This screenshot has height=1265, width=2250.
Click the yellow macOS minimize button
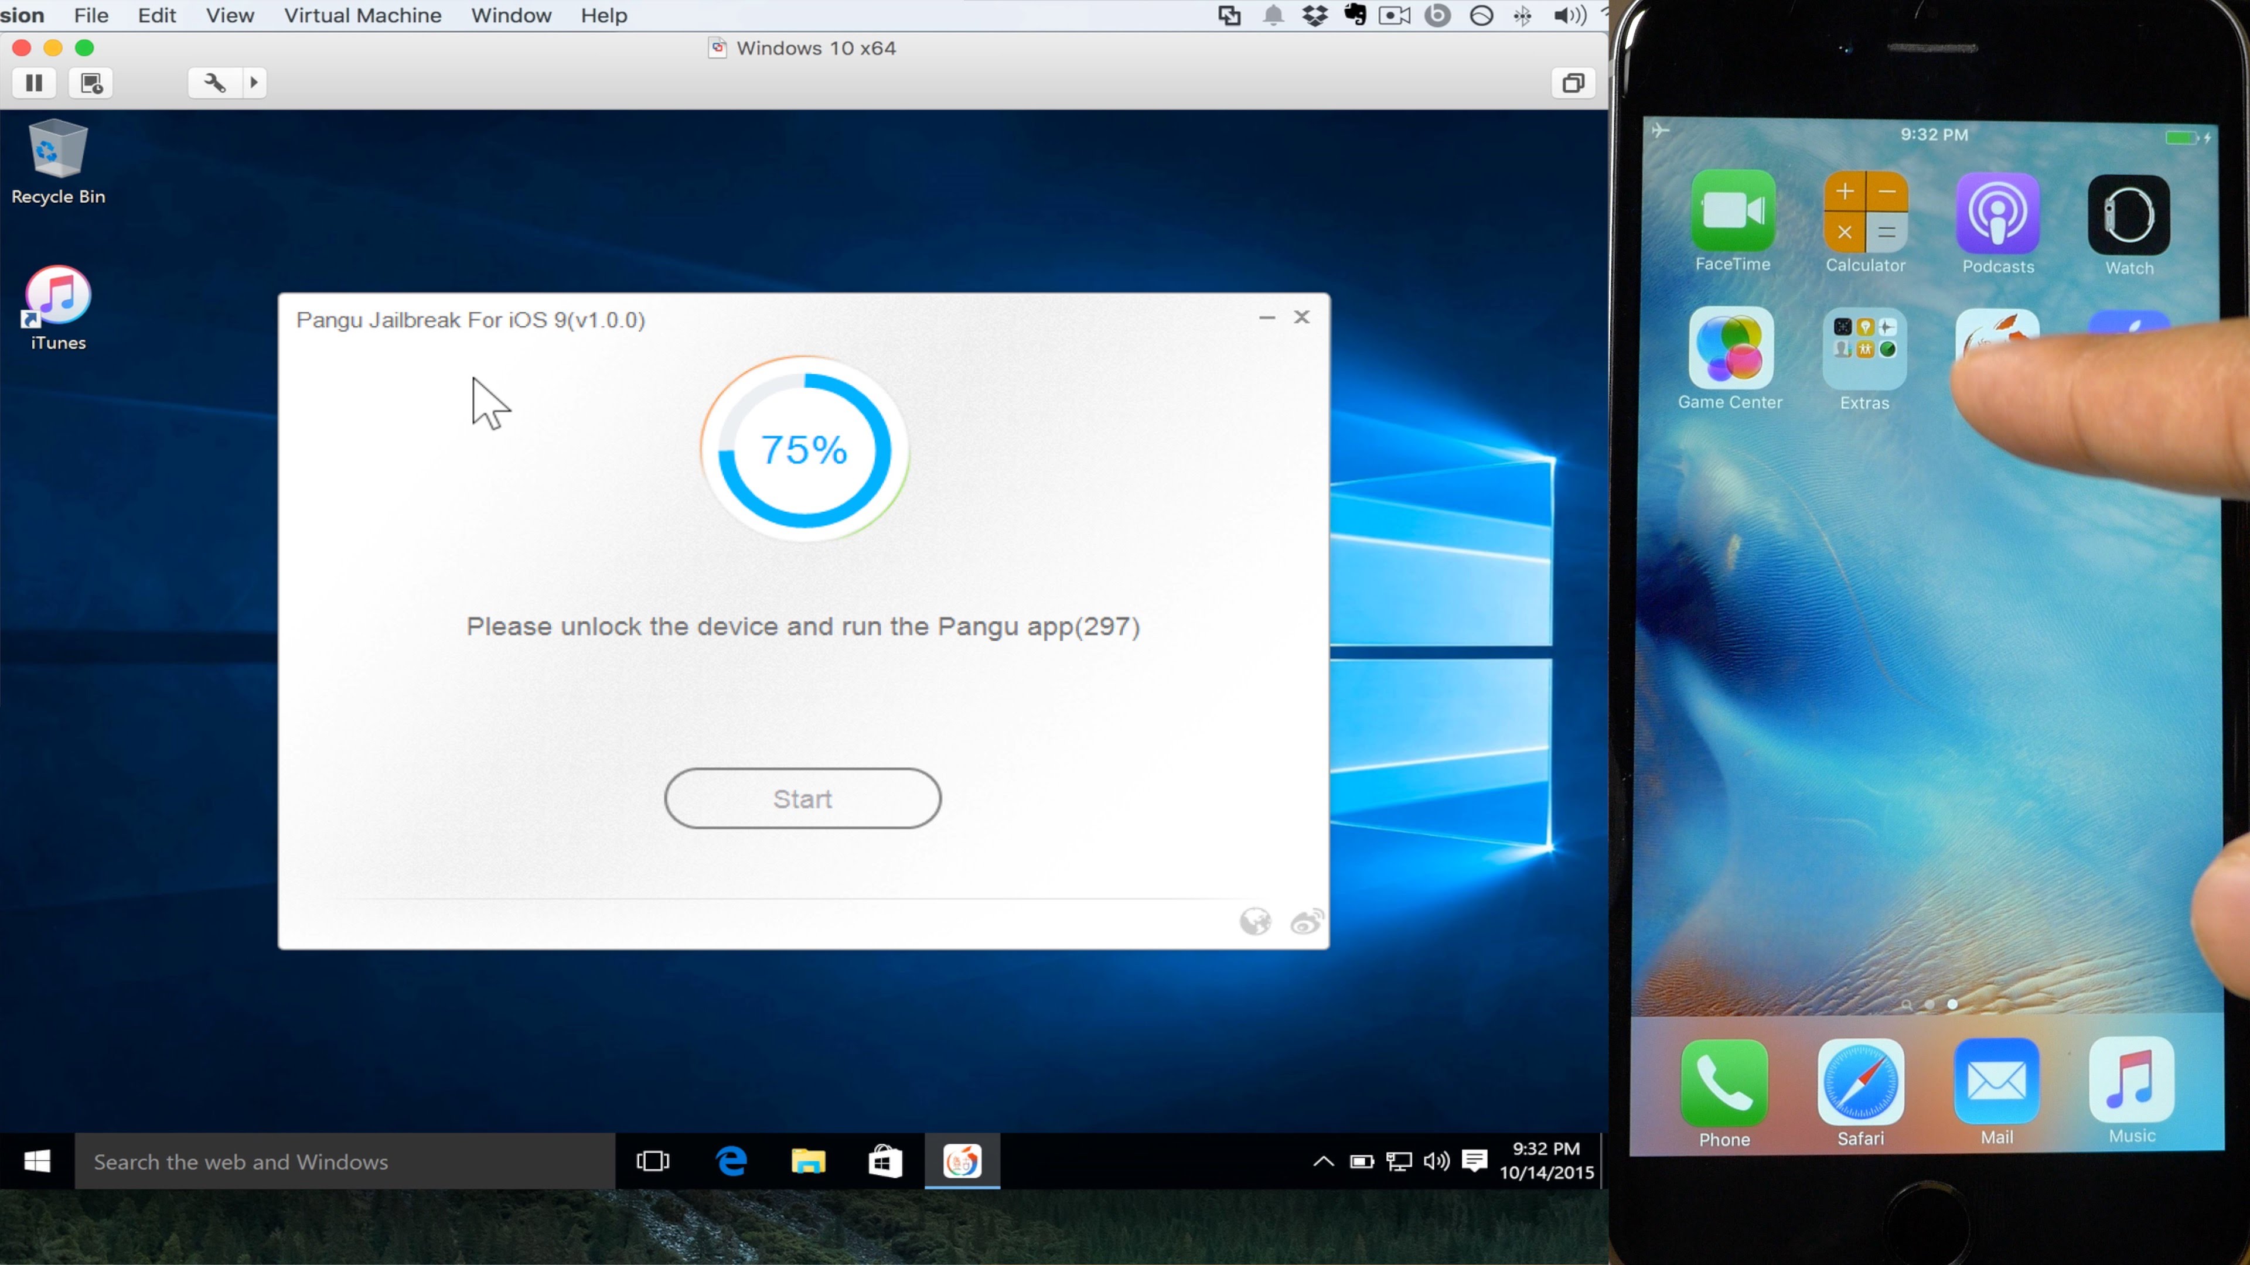pyautogui.click(x=53, y=48)
